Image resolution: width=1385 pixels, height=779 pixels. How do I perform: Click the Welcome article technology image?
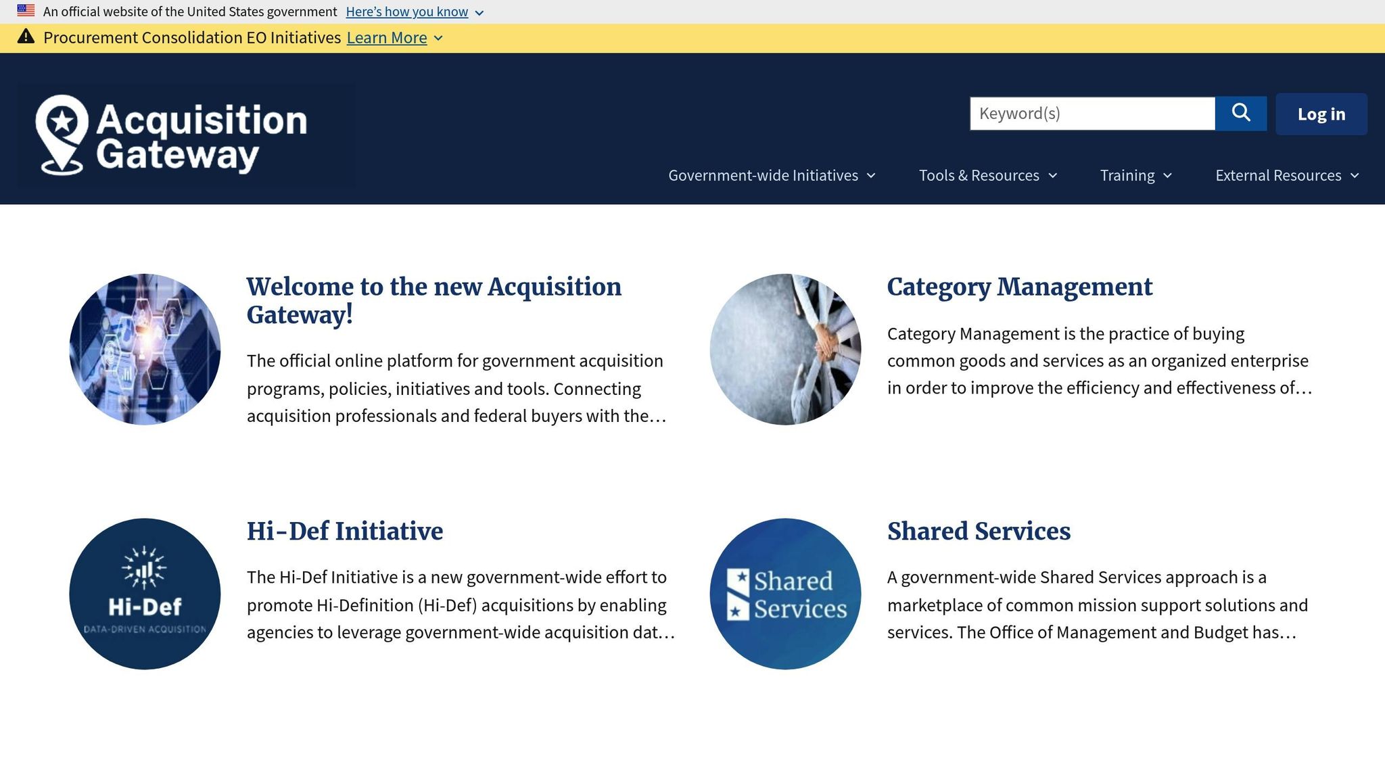pos(145,349)
